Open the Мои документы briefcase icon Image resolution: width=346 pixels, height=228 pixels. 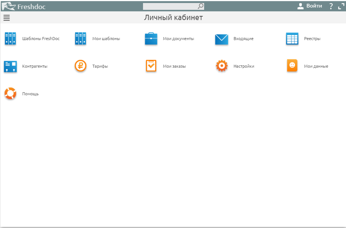coord(151,39)
